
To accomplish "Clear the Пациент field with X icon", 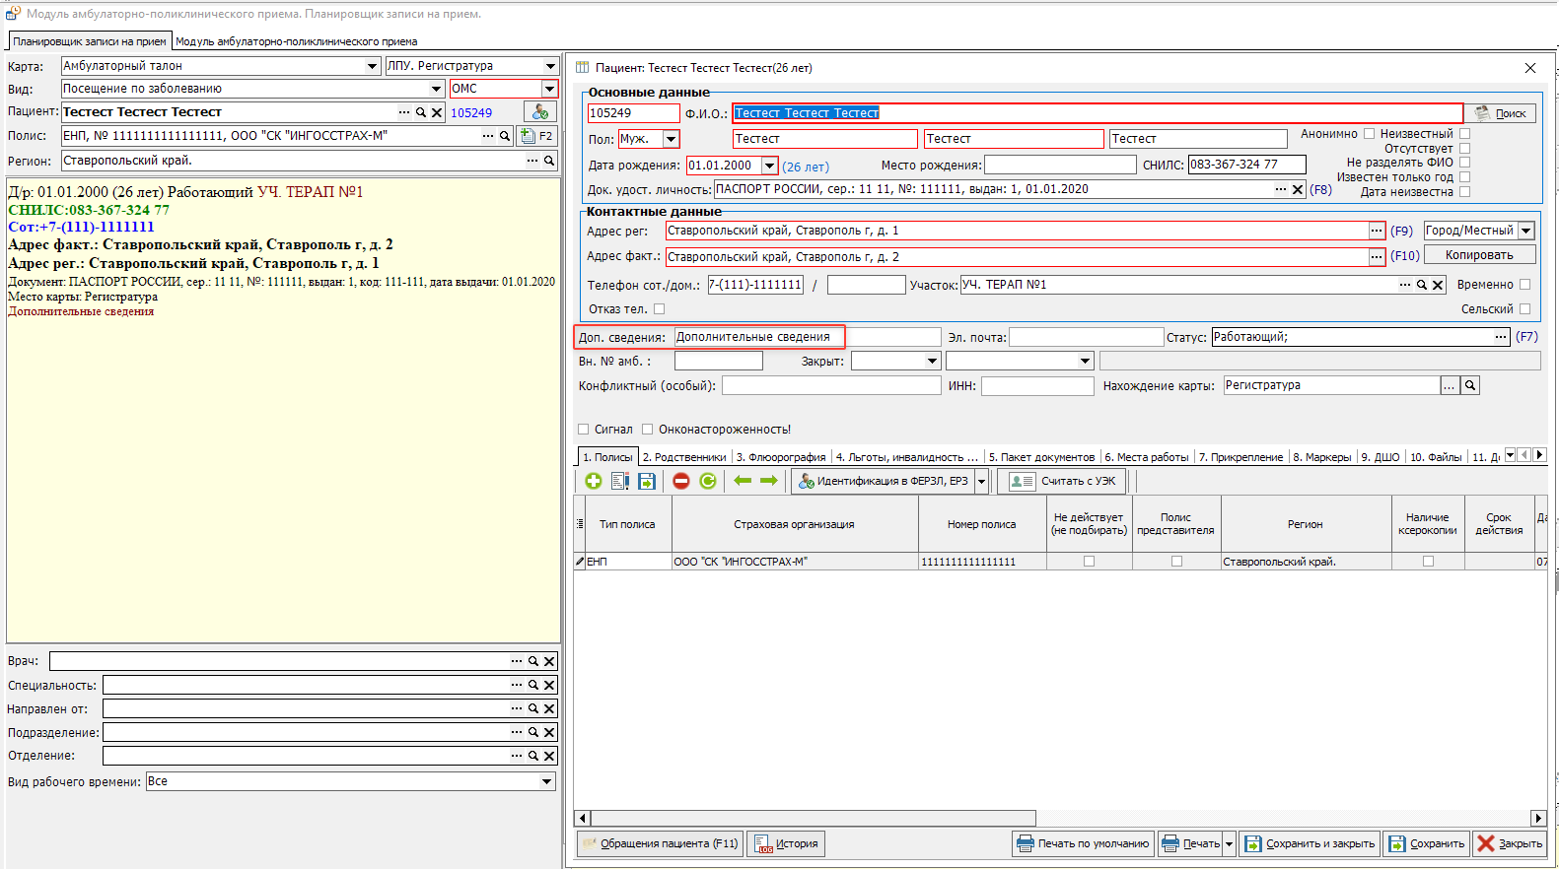I will 437,112.
